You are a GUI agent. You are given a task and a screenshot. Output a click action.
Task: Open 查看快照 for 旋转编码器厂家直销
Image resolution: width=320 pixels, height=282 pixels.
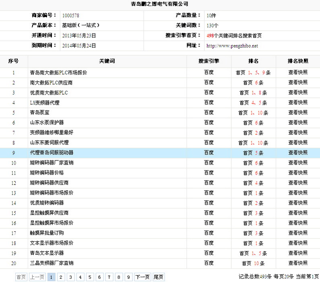(x=298, y=163)
